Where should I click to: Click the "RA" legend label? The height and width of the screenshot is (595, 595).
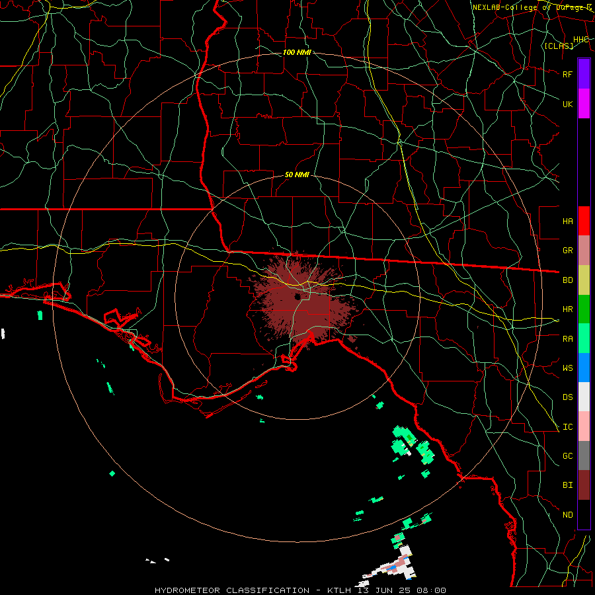point(568,339)
